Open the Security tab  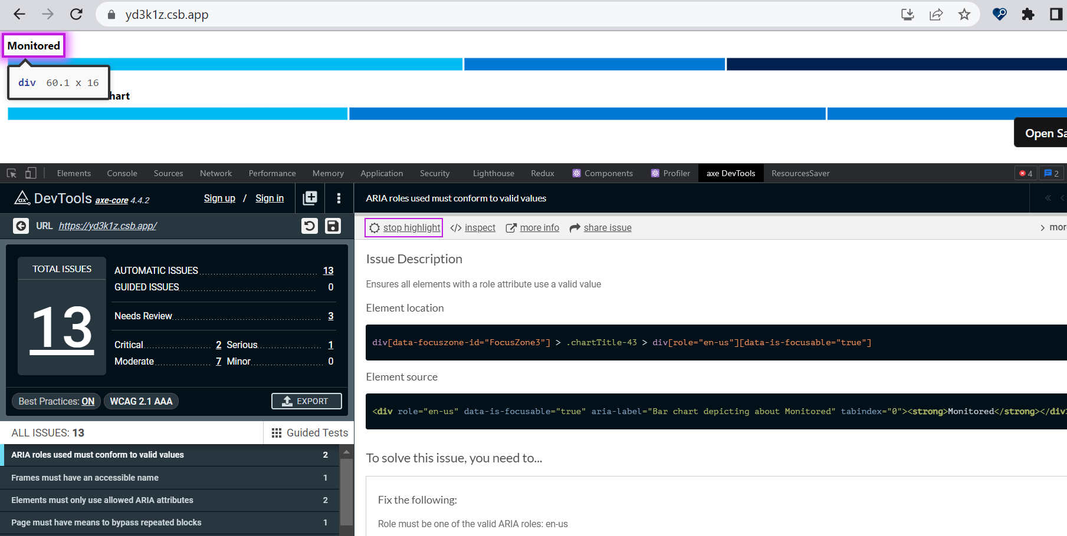coord(435,173)
